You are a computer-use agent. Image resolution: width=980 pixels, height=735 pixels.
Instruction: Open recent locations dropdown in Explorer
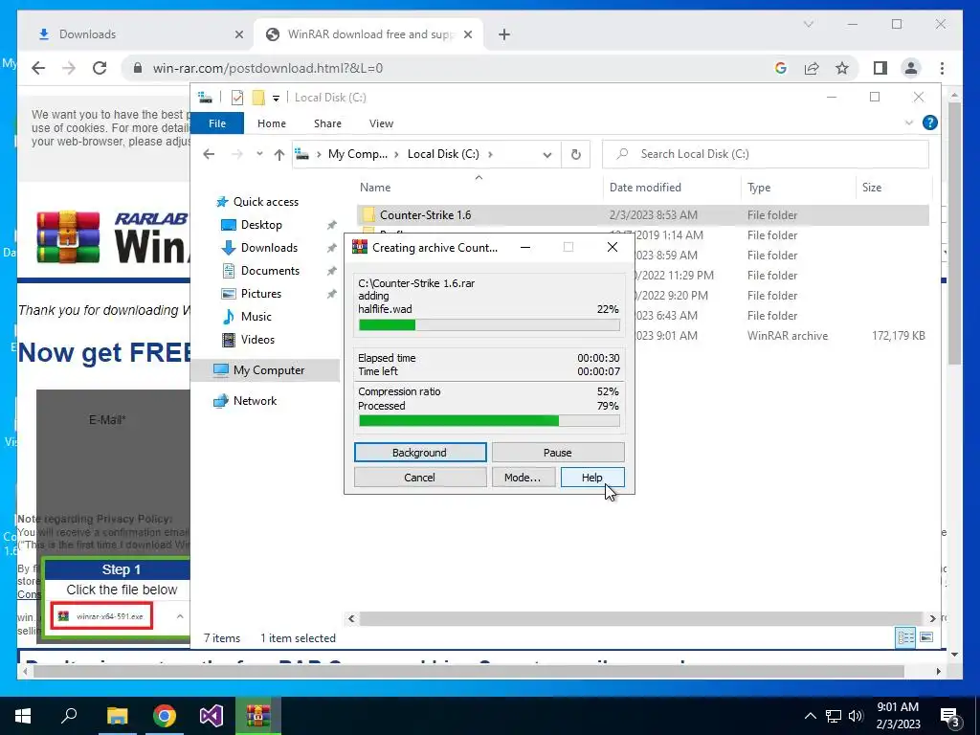click(x=259, y=154)
